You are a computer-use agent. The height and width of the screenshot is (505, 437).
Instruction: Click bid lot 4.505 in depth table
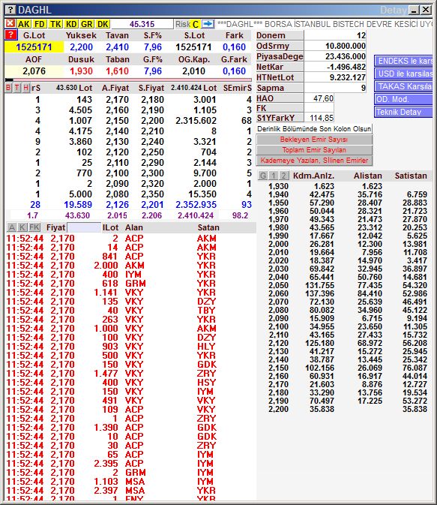pyautogui.click(x=80, y=110)
